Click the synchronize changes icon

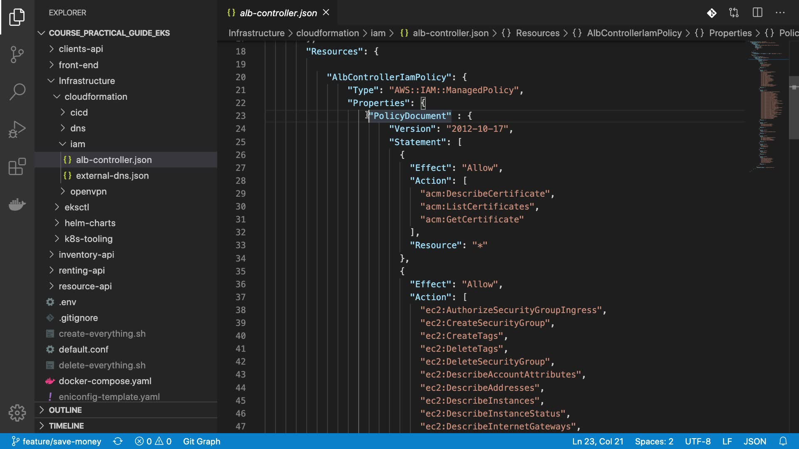pyautogui.click(x=118, y=441)
